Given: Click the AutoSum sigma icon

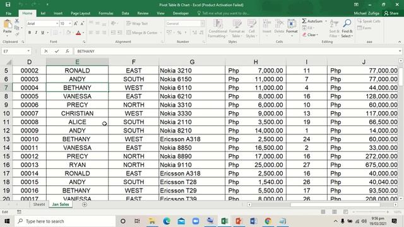Looking at the screenshot, I should tap(304, 21).
